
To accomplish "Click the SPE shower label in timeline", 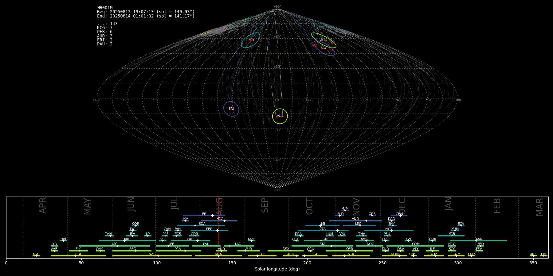I will pos(262,254).
